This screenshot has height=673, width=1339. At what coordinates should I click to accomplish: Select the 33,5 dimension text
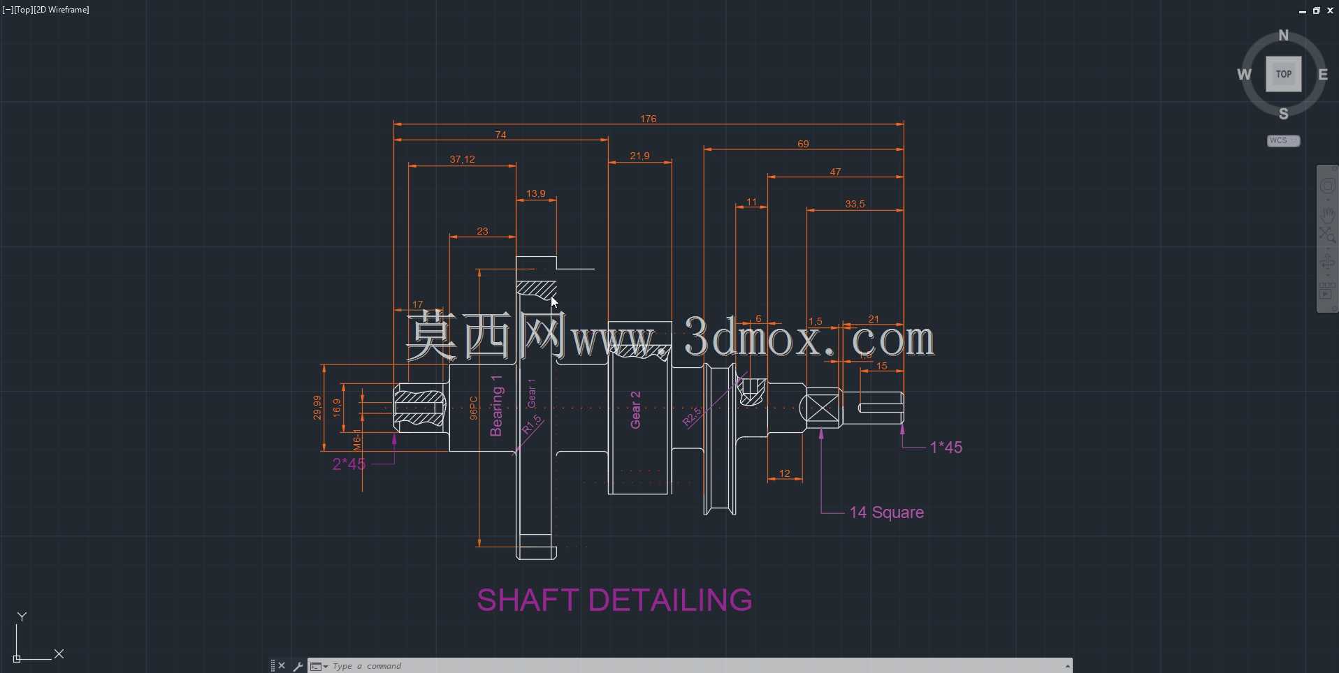coord(855,204)
